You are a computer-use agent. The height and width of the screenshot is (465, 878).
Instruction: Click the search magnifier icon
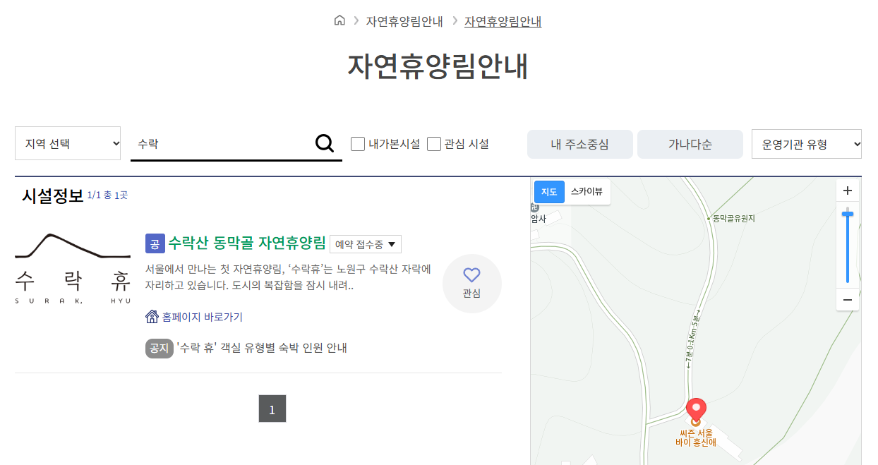(325, 143)
